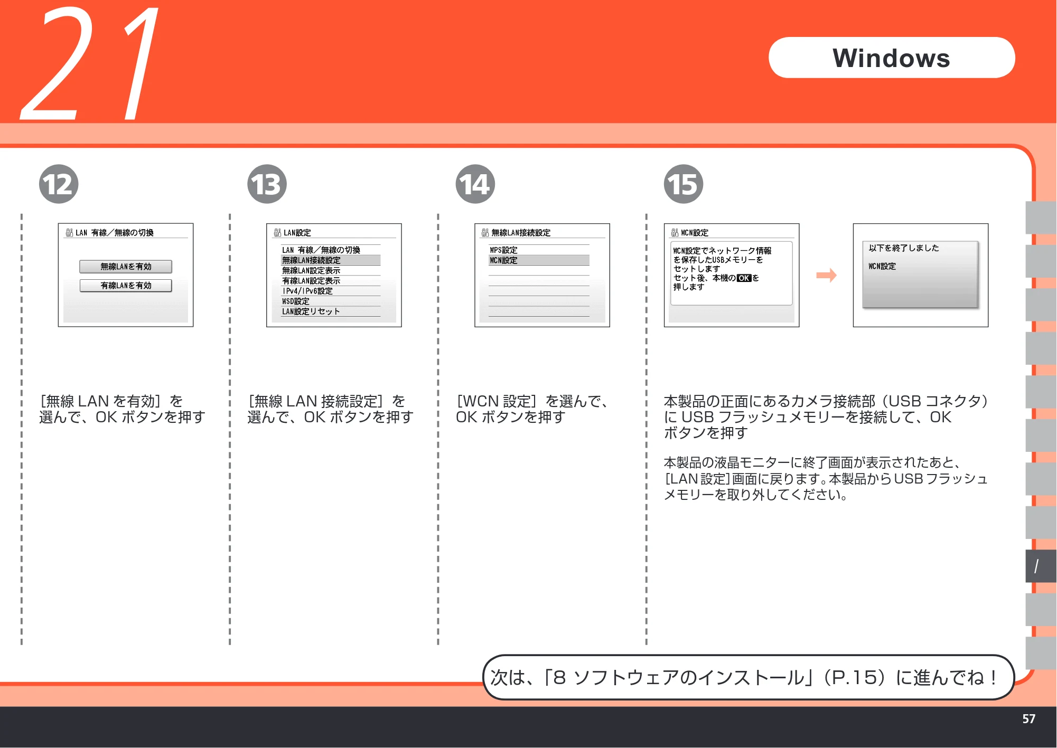The image size is (1057, 748).
Task: Choose 無線LAN接続設定 in LAN設定 menu
Action: click(x=331, y=260)
